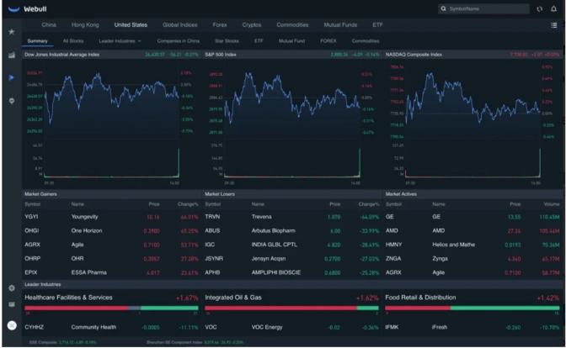This screenshot has height=348, width=566.
Task: Open the FOREX sub-tab
Action: coord(328,41)
